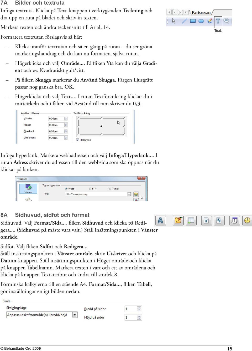Select the arrow selection tool
252x351 pixels.
[x=174, y=21]
